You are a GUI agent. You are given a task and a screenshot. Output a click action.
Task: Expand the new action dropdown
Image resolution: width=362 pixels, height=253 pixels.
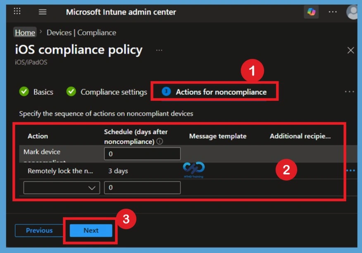tap(62, 188)
